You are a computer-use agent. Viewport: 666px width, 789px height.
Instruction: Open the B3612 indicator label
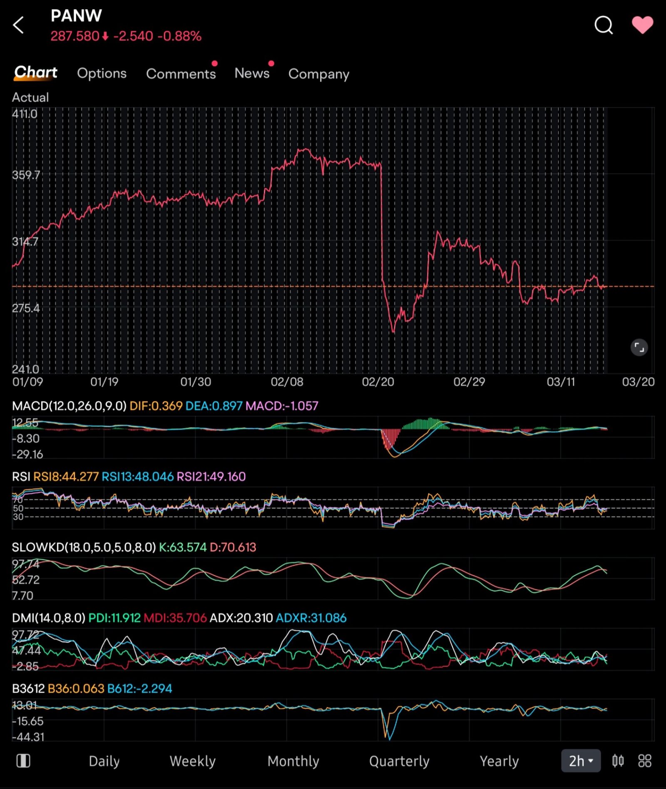click(x=28, y=689)
